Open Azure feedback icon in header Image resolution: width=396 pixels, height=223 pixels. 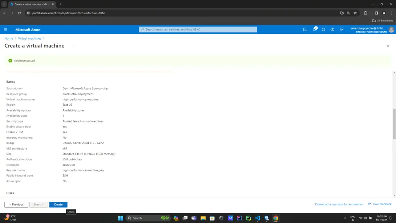(342, 29)
